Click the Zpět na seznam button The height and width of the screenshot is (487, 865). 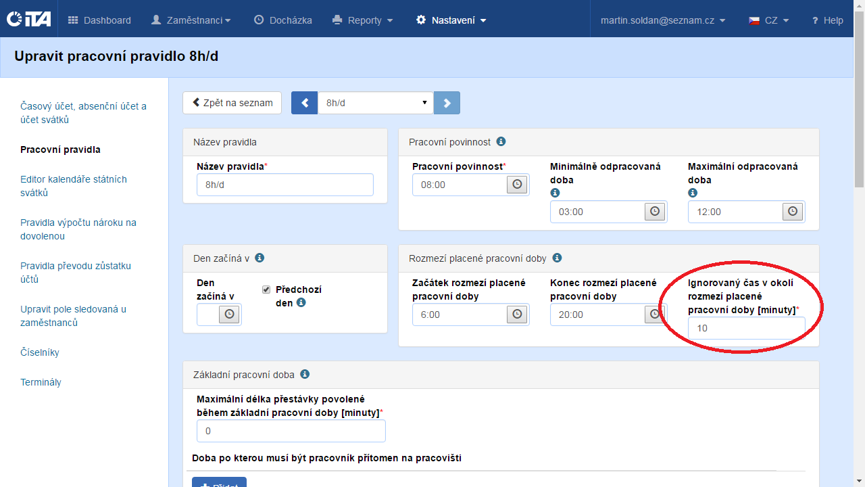(x=232, y=103)
